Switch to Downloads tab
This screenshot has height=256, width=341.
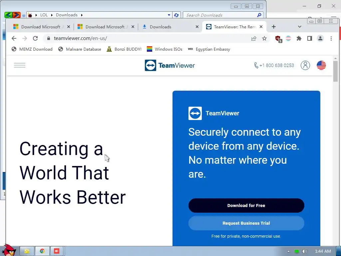click(x=170, y=27)
